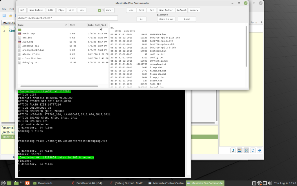Select ARmite_H7.tkn in local file list

point(63,54)
